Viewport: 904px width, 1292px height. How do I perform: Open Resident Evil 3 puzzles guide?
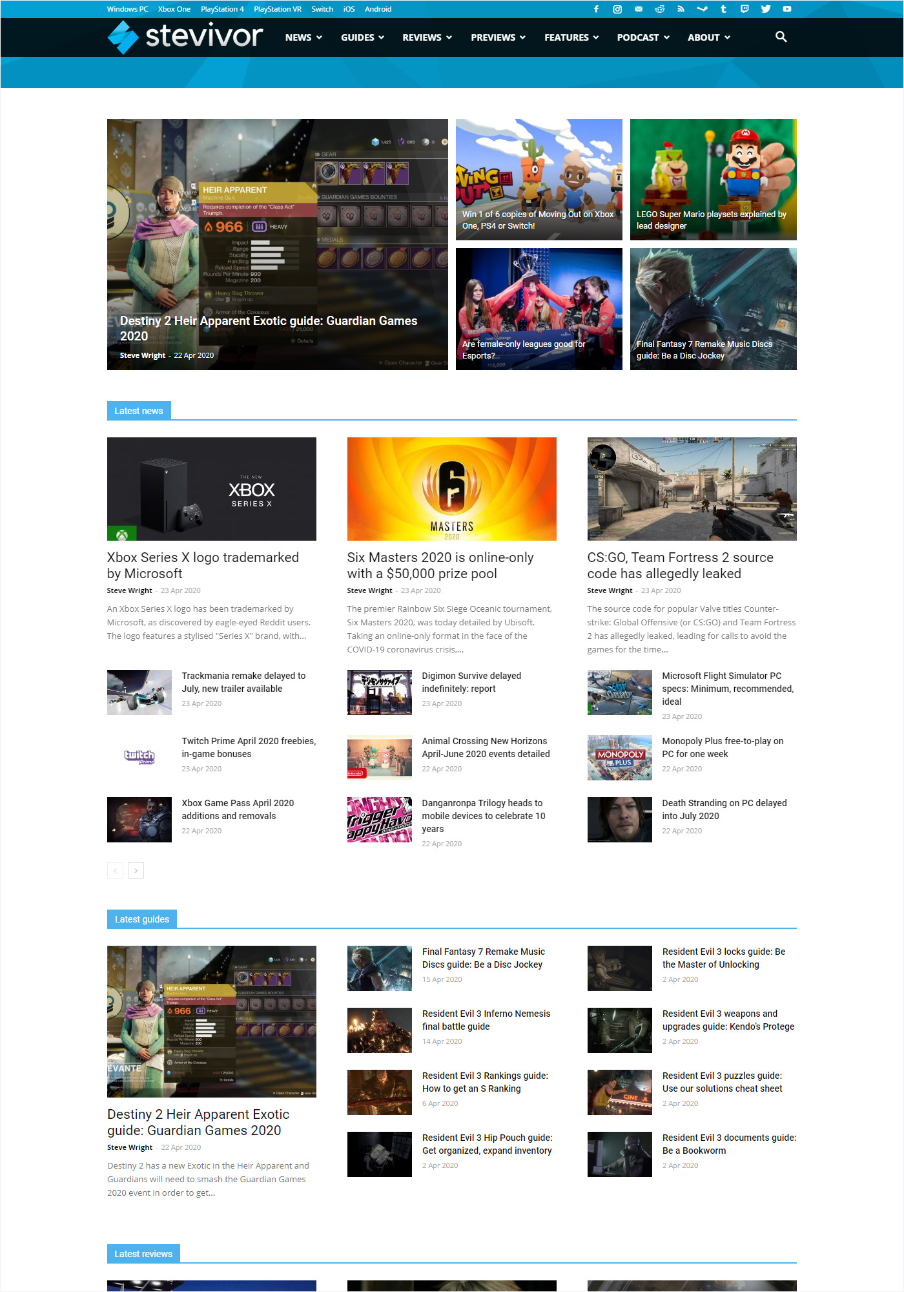pyautogui.click(x=722, y=1082)
